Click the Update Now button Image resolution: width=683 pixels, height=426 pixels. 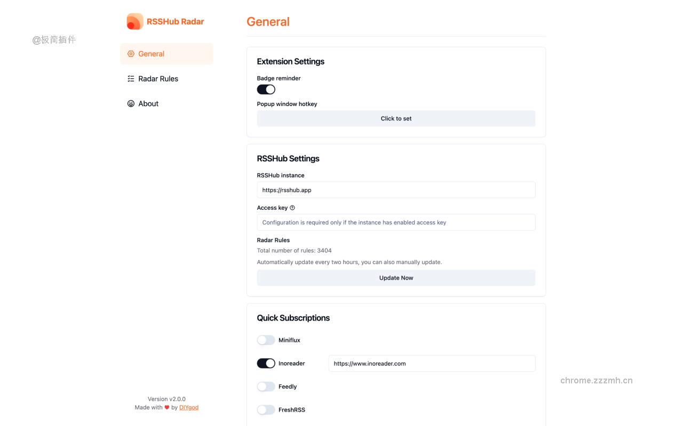tap(396, 278)
